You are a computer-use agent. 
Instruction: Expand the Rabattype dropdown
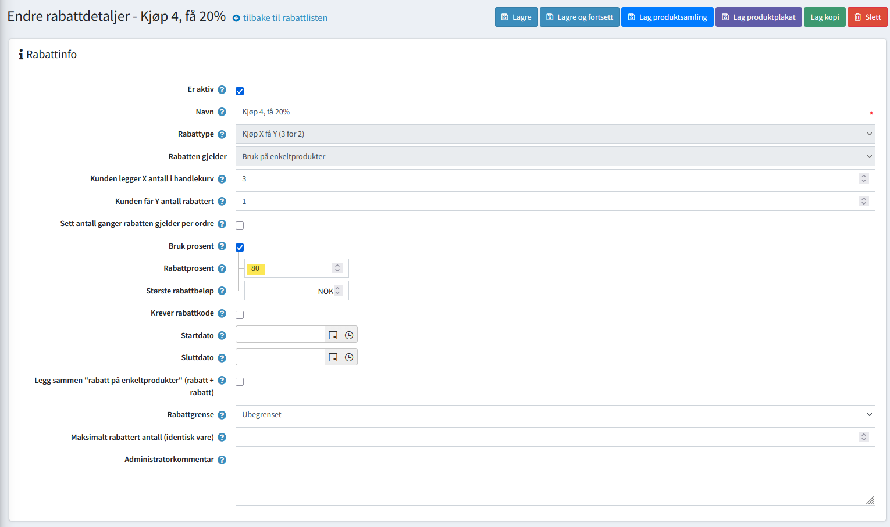click(x=554, y=134)
